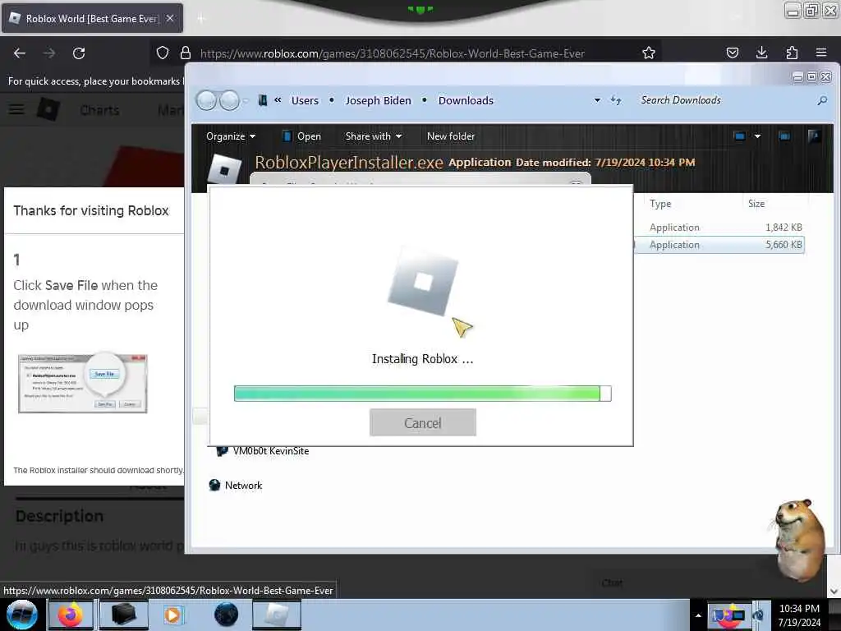The image size is (841, 631).
Task: Open the file explorer taskbar icon
Action: 123,615
